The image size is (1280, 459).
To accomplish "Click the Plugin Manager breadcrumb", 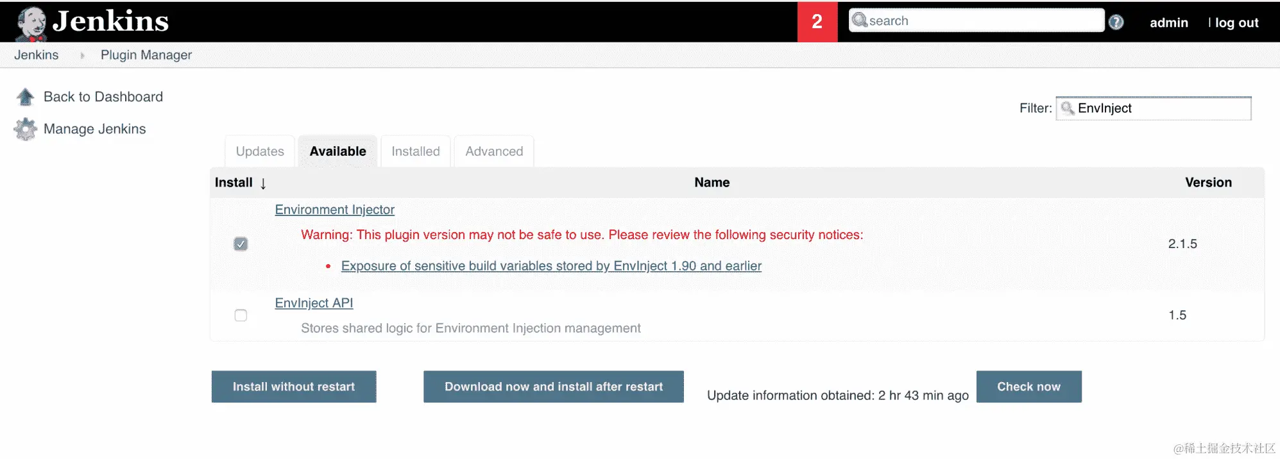I will [146, 55].
